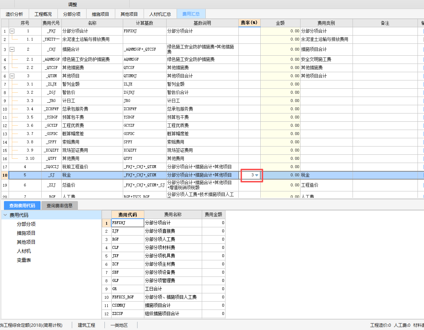Open the 分部分项 tab
Viewport: 424px width, 330px height.
tap(71, 14)
